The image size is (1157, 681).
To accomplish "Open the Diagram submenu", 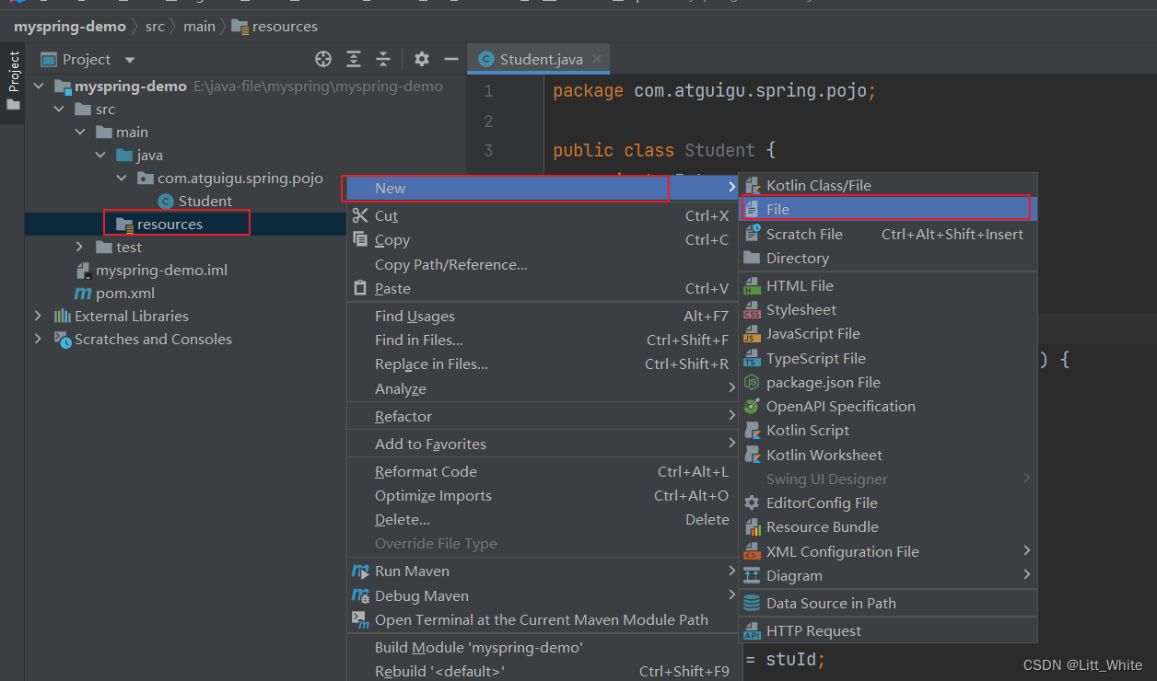I will click(889, 576).
